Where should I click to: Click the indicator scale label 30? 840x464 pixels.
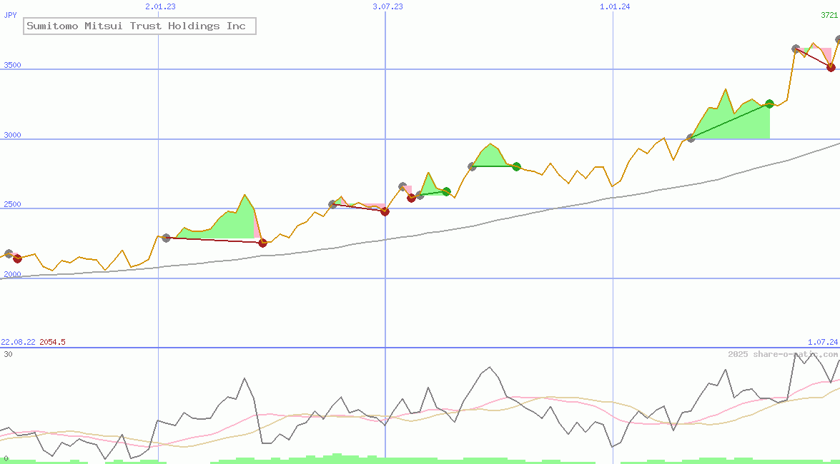point(8,354)
